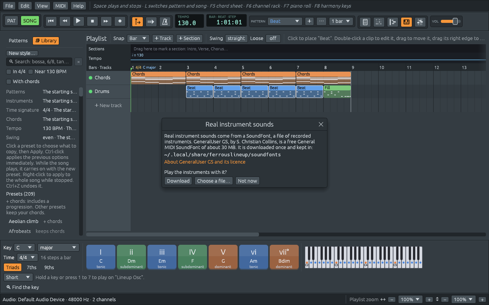Jump to the song start with the skip-back button
The width and height of the screenshot is (489, 305).
tap(51, 21)
